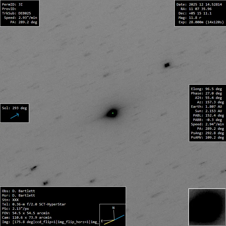
Task: Open the comet inset thumbnail at bottom right
Action: [x=207, y=207]
